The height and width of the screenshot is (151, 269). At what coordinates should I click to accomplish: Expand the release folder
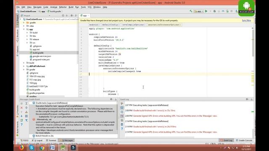tap(27, 39)
